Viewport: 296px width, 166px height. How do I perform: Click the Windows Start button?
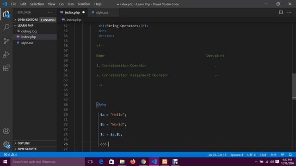pyautogui.click(x=5, y=162)
